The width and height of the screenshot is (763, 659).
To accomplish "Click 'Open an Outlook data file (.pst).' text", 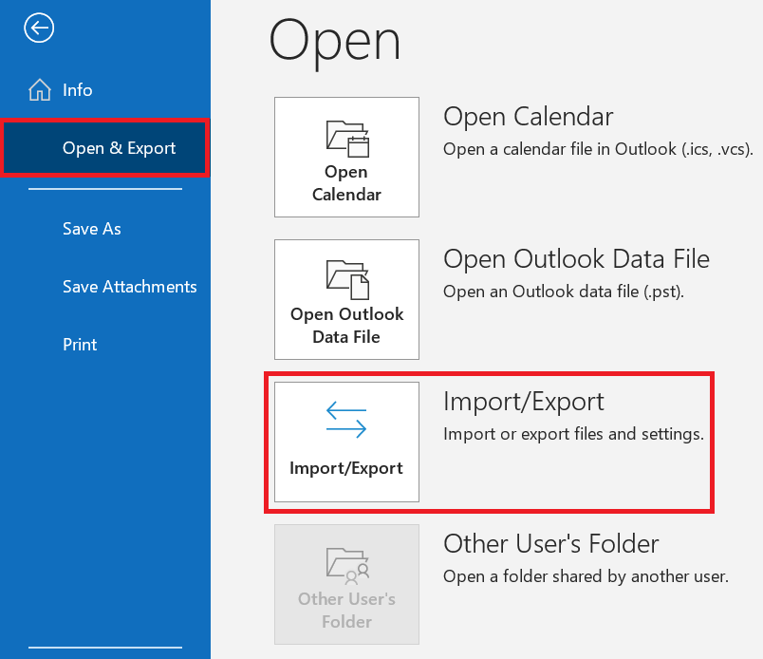I will point(564,292).
